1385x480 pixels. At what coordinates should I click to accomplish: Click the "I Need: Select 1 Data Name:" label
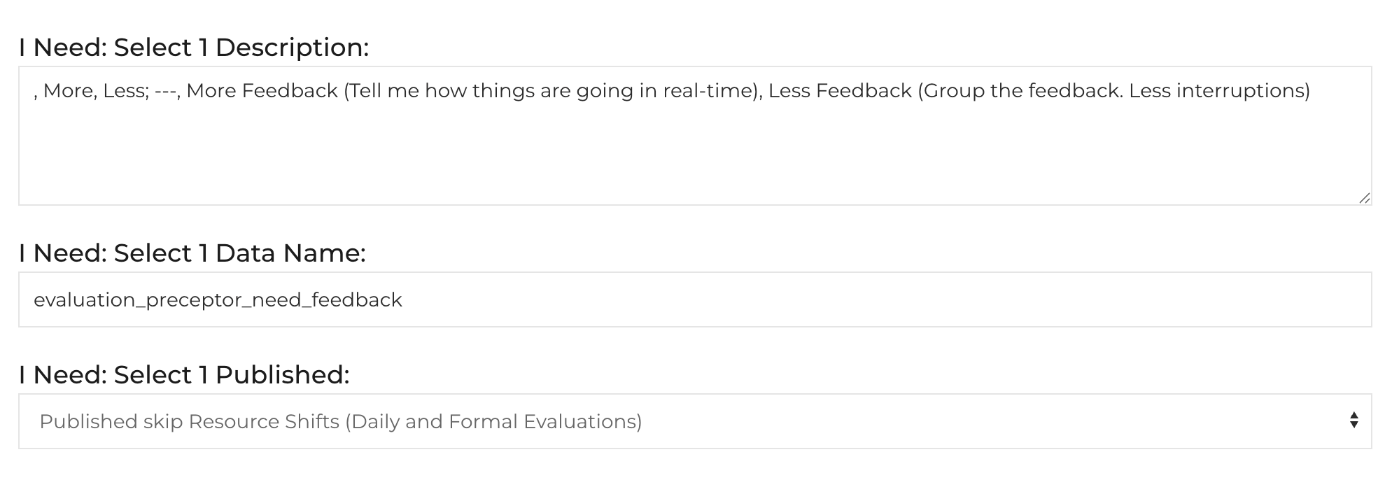point(192,253)
